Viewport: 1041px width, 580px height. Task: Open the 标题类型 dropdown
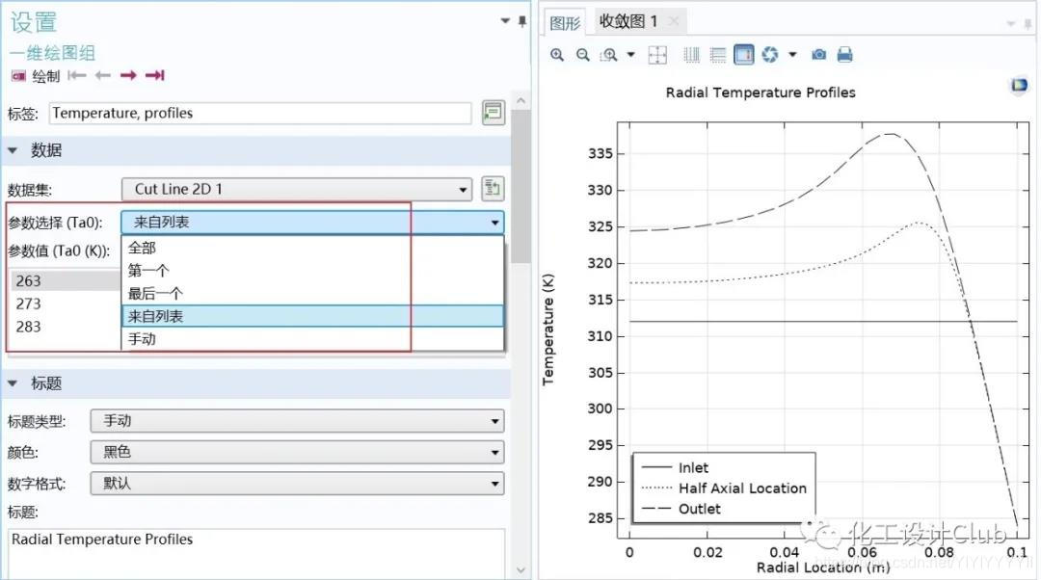coord(297,421)
